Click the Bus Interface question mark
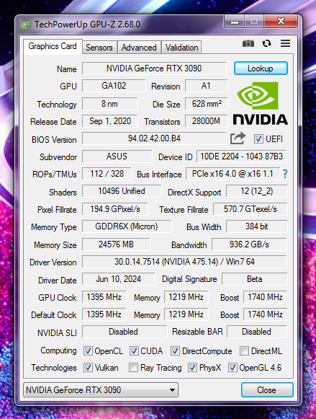This screenshot has height=419, width=316. [x=285, y=174]
